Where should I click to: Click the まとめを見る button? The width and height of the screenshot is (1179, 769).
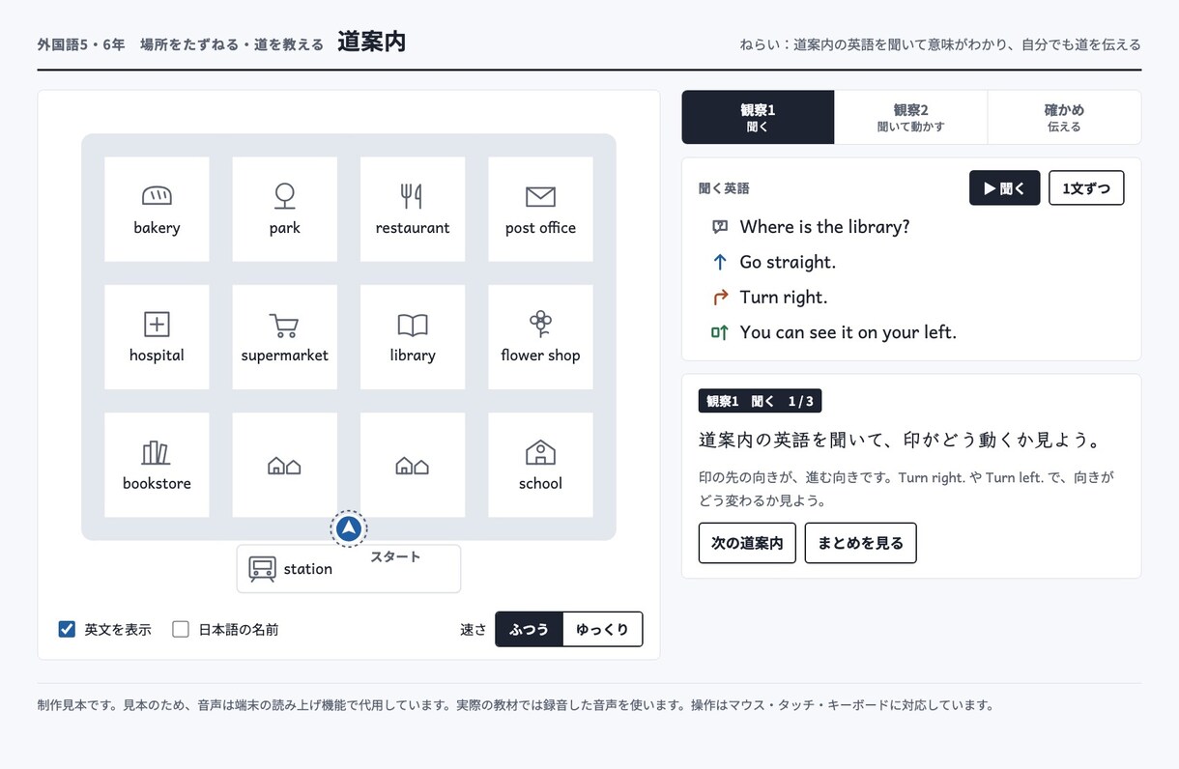tap(860, 543)
